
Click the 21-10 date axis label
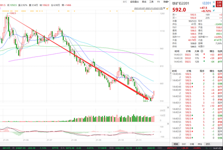click(x=121, y=140)
